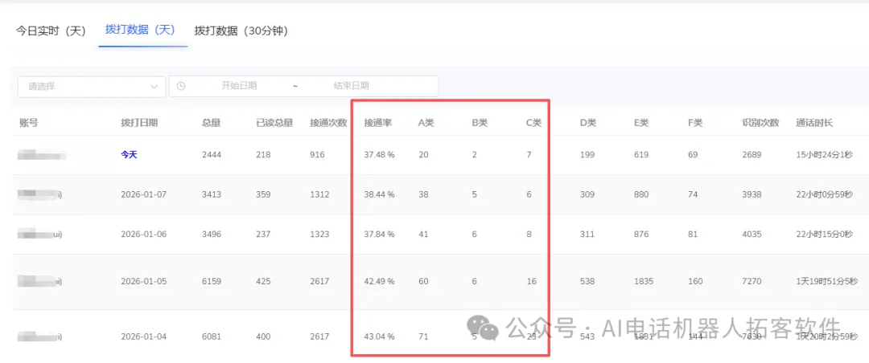Click the 接通率 column header
Viewport: 869px width, 363px height.
point(378,123)
